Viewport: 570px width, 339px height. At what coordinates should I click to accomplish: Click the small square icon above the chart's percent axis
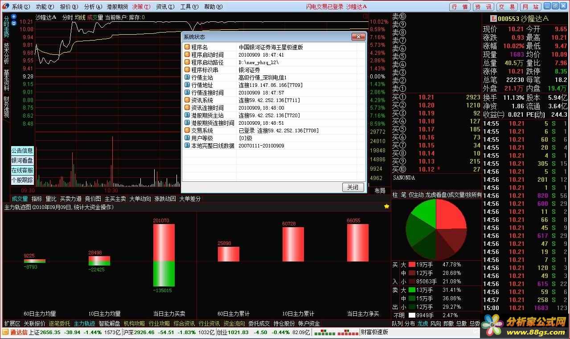point(366,17)
